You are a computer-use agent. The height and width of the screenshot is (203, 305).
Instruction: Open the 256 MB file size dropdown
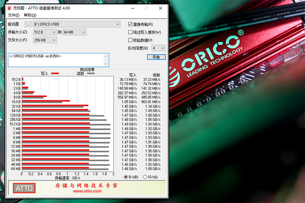[x=45, y=40]
